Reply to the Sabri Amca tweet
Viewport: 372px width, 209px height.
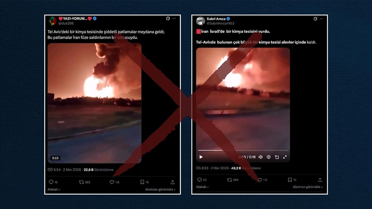click(199, 180)
